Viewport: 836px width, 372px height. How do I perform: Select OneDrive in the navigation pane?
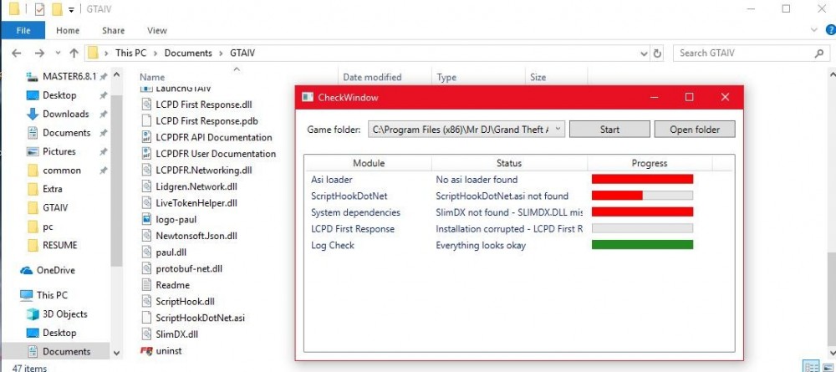(x=55, y=270)
